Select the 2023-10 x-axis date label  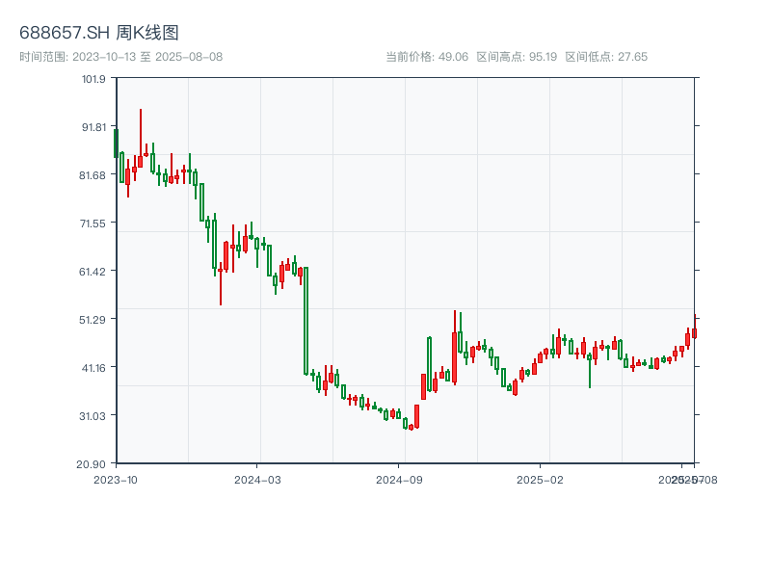point(116,479)
